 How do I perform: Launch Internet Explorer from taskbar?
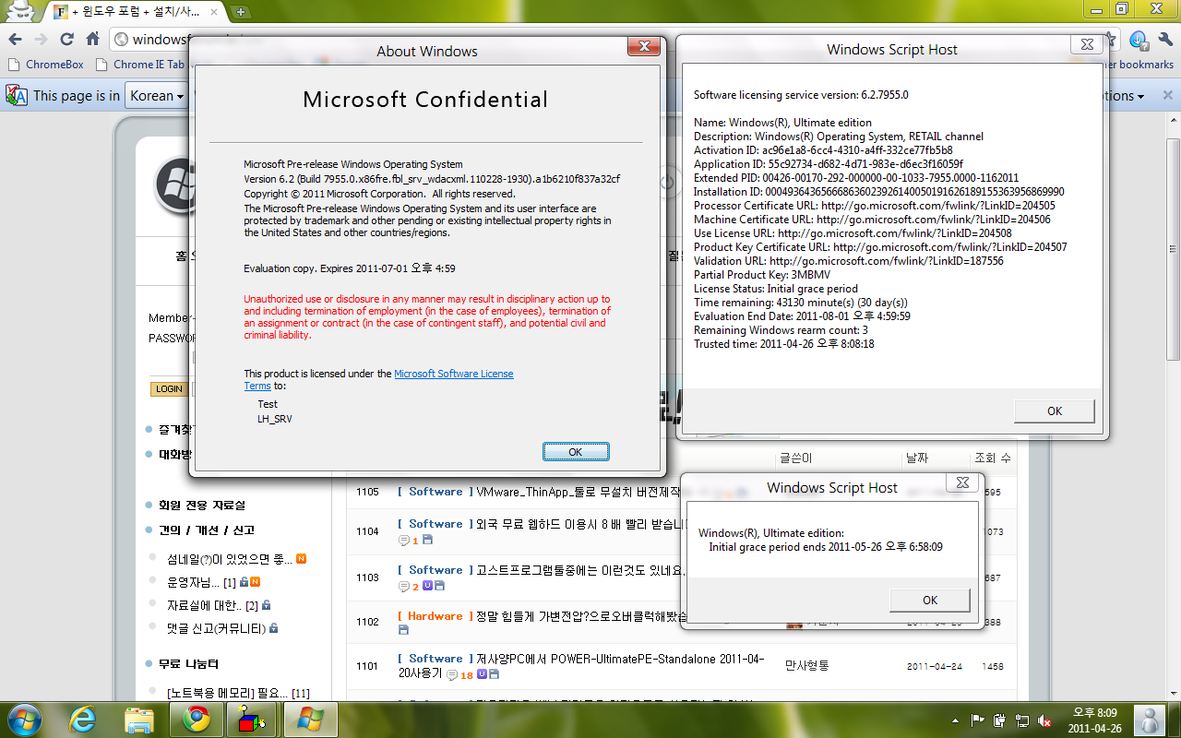(81, 719)
